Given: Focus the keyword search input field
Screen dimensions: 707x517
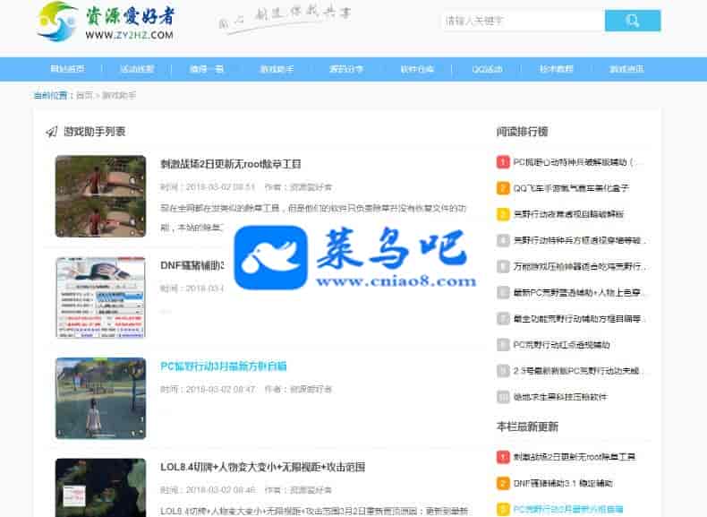Looking at the screenshot, I should coord(523,21).
